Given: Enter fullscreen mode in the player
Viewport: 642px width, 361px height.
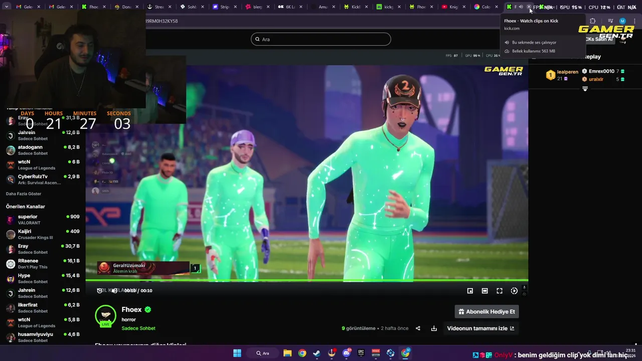Looking at the screenshot, I should [500, 291].
